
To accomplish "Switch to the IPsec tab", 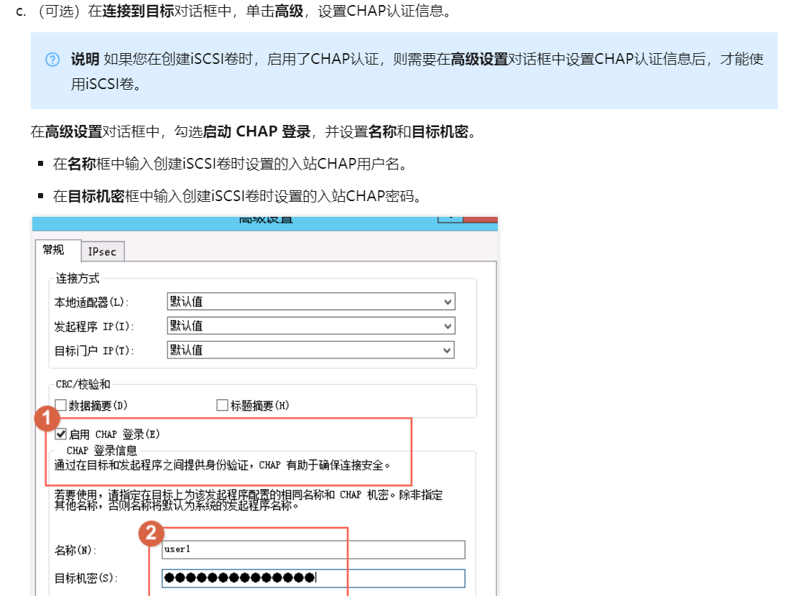I will (x=103, y=251).
